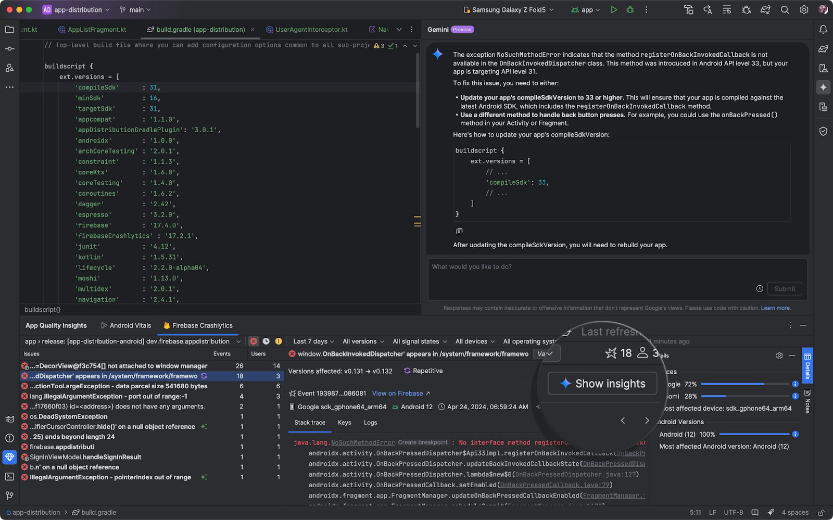Switch to the Android Vitals tab

coord(126,325)
